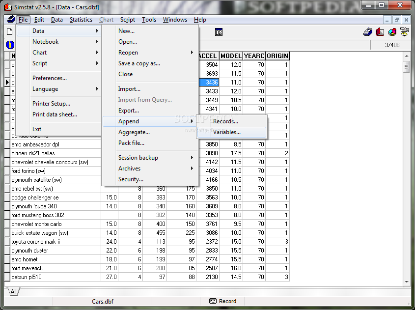The image size is (415, 310).
Task: Open Preferences... from File menu
Action: [x=59, y=78]
